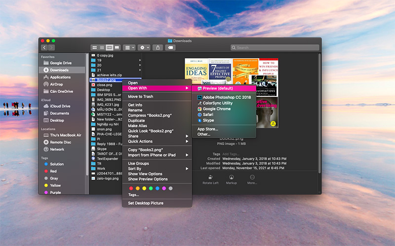This screenshot has width=395, height=246.
Task: Click the Edit Tags toolbar icon
Action: [x=170, y=48]
